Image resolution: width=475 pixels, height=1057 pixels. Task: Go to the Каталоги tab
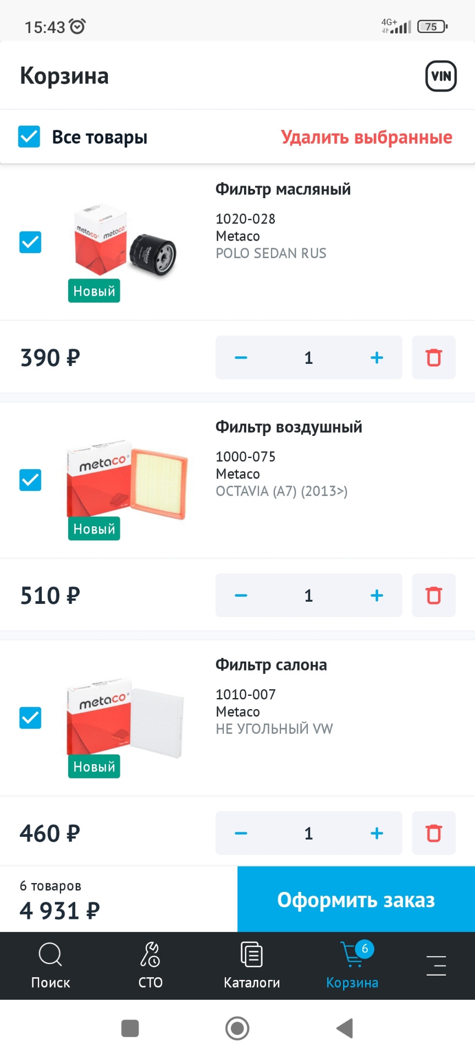point(252,966)
